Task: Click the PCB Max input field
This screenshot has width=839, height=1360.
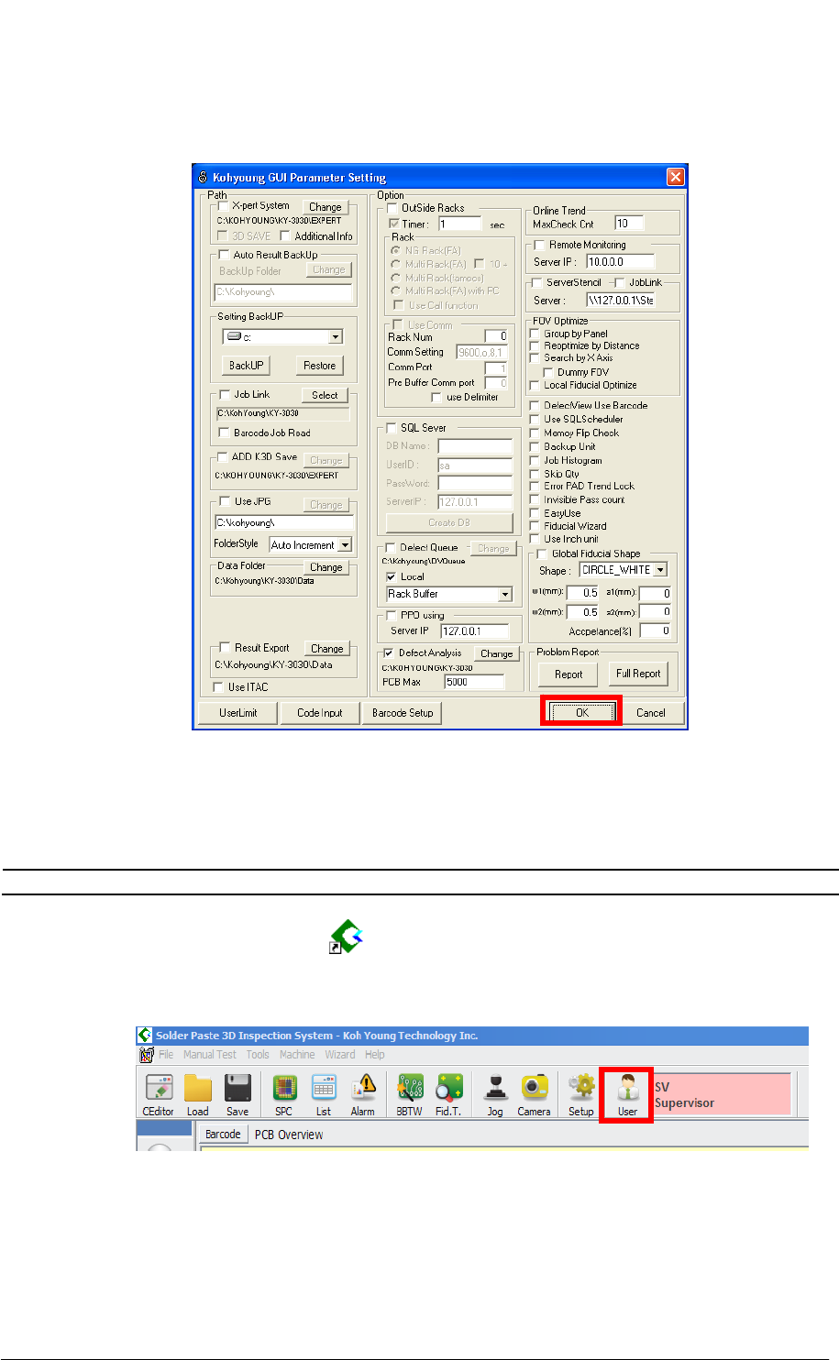Action: point(474,682)
